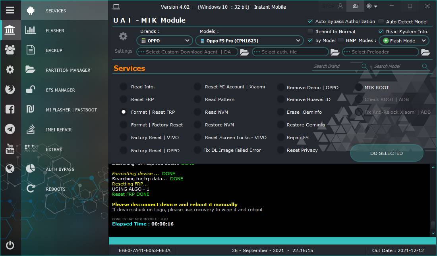Click the DO SELECTED button

[x=387, y=153]
